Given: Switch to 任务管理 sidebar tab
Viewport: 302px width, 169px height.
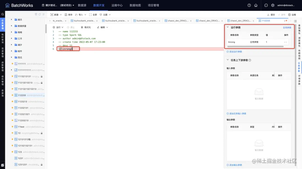Looking at the screenshot, I should point(3,24).
